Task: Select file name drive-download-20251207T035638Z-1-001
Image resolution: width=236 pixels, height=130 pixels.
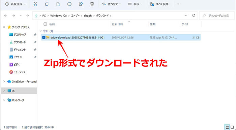Action: 78,38
